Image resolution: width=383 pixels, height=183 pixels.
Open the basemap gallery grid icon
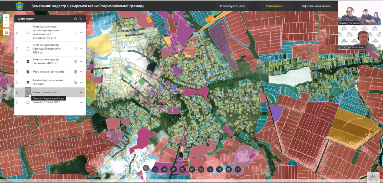[x=164, y=169]
